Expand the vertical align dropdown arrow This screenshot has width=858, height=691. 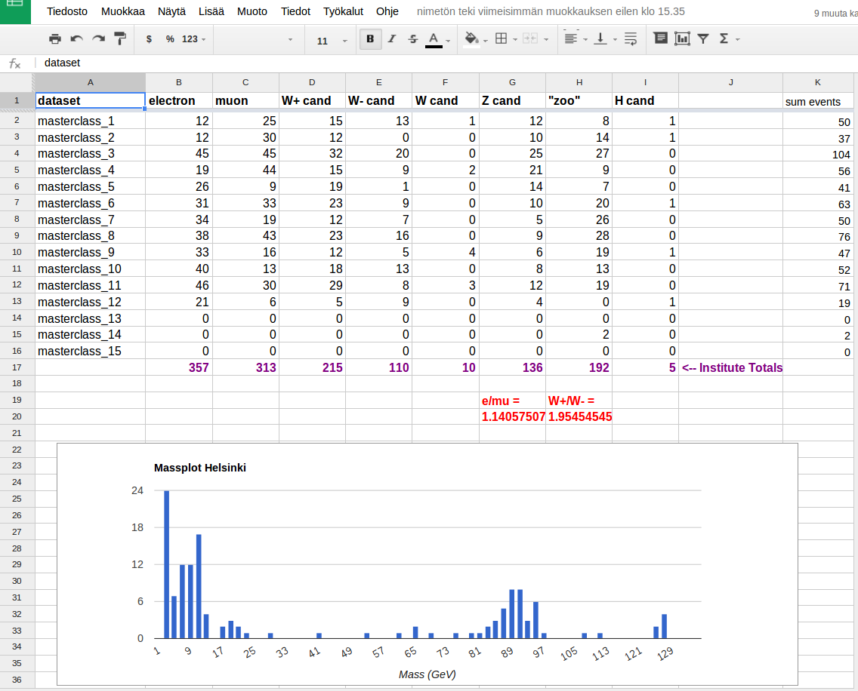615,39
